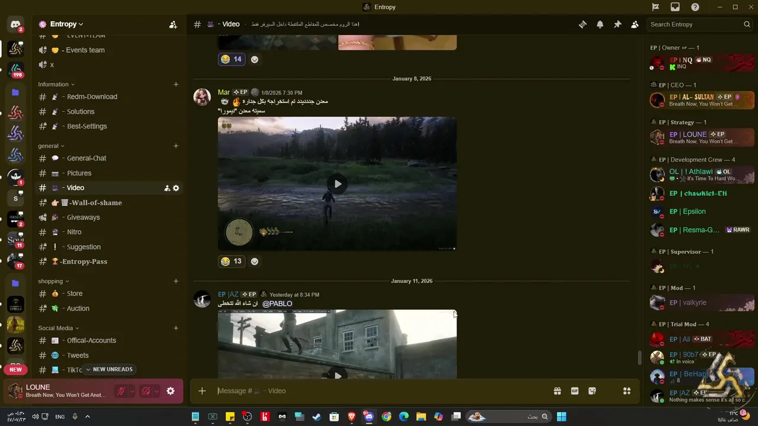Open Mar's avatar picture
758x426 pixels.
[x=202, y=97]
